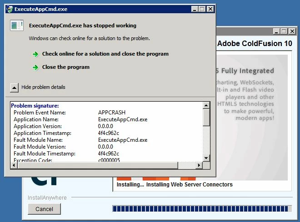
Task: Click Windows can check online message text
Action: click(90, 38)
